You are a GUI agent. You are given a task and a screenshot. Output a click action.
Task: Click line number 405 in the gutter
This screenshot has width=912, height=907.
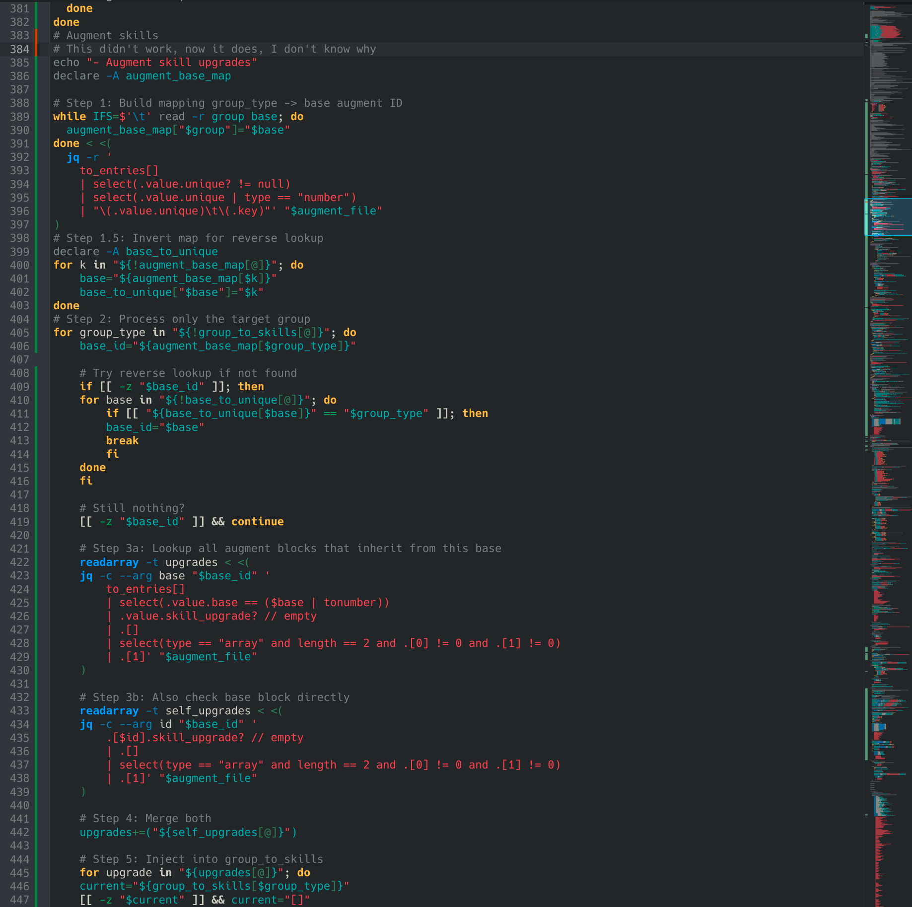pos(19,333)
